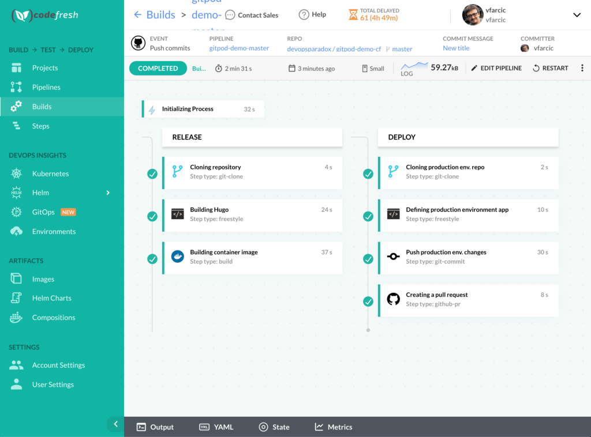This screenshot has width=591, height=437.
Task: Open Helm Charts page
Action: tap(51, 298)
